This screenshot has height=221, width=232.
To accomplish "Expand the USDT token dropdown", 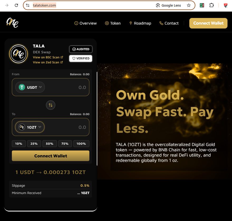I will click(30, 87).
